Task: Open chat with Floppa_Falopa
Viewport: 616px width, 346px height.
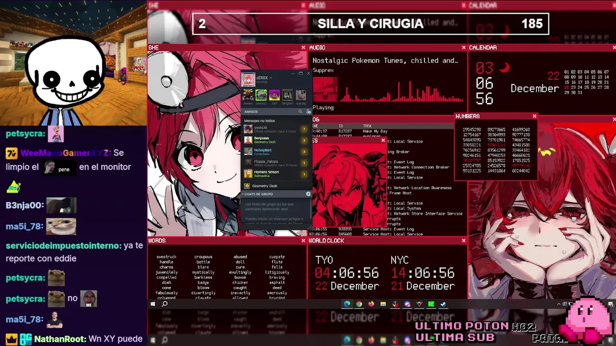Action: [x=275, y=163]
